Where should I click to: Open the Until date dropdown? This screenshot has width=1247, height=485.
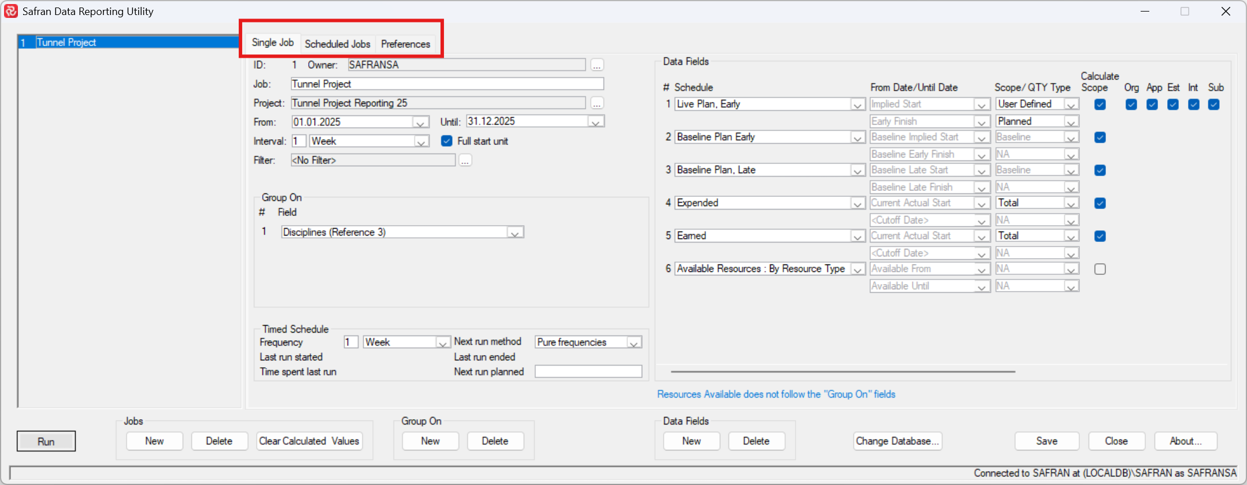click(596, 122)
